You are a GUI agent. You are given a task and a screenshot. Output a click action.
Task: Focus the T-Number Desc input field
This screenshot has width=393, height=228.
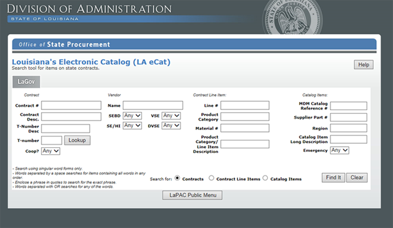tap(66, 128)
